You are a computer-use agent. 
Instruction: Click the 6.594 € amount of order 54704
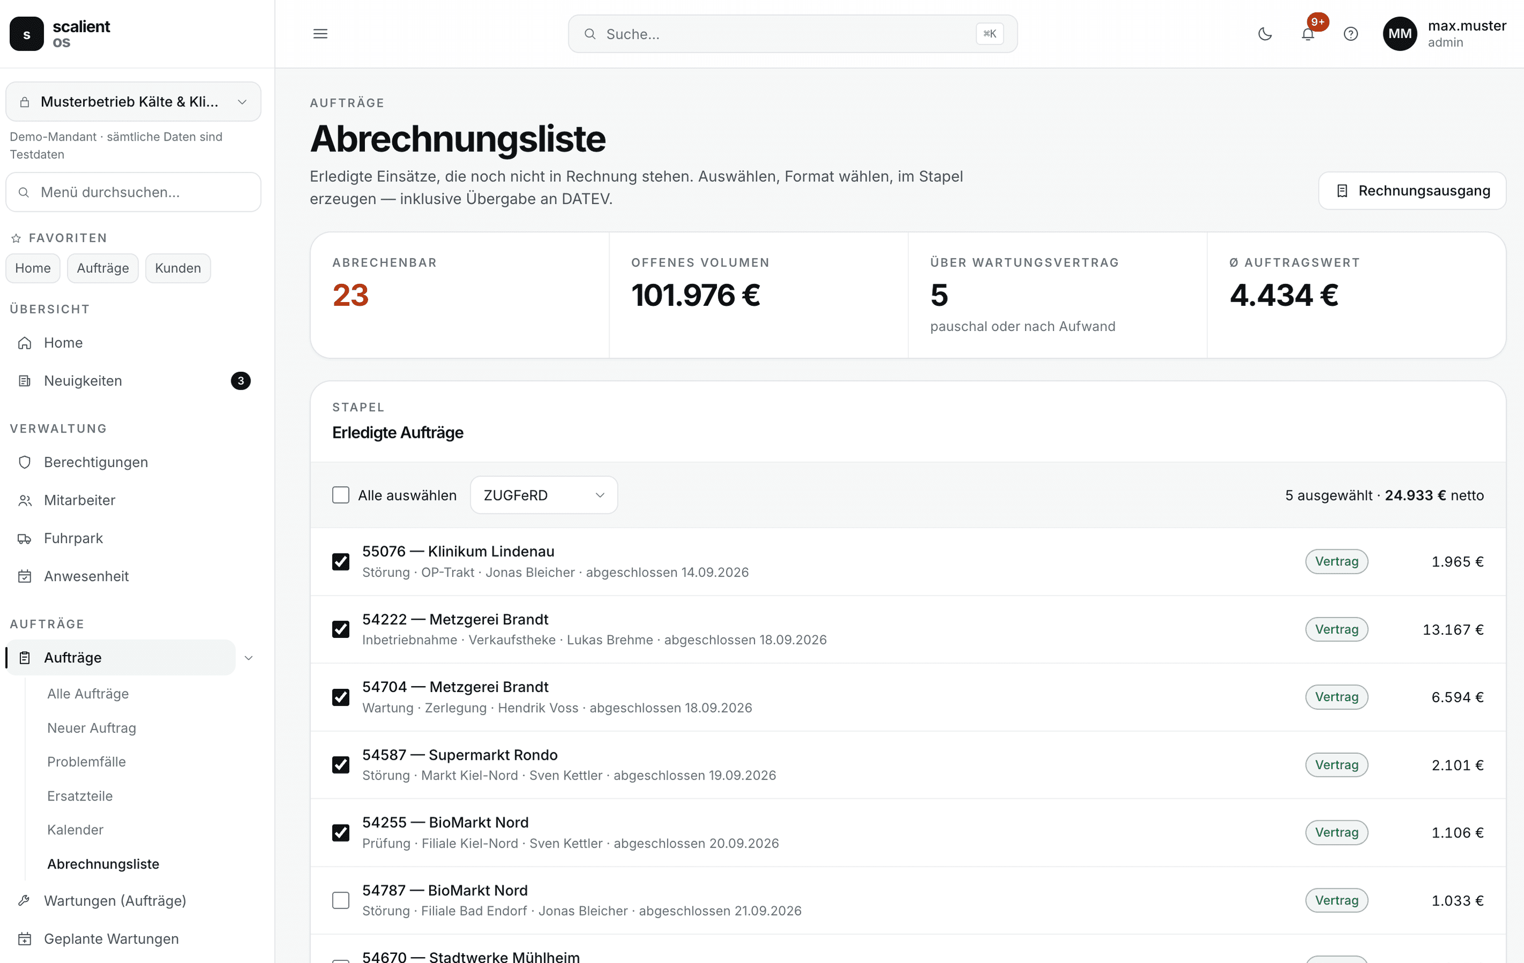point(1457,697)
